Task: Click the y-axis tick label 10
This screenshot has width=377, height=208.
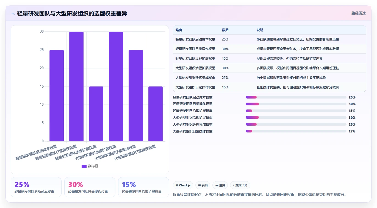Action: click(x=42, y=105)
